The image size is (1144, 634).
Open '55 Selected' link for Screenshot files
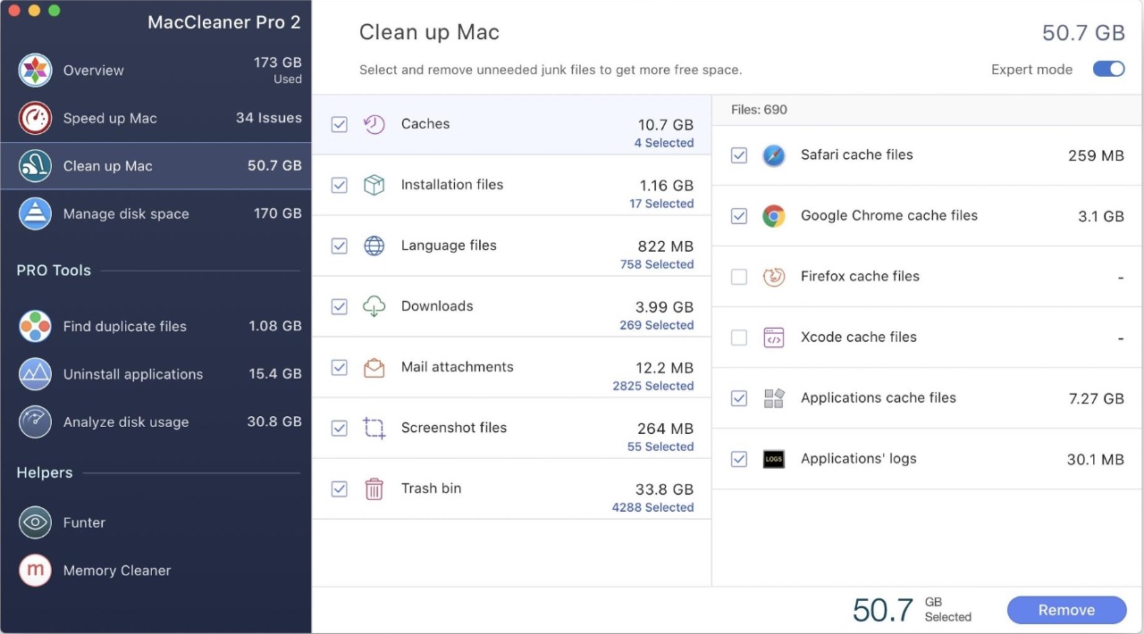[660, 446]
